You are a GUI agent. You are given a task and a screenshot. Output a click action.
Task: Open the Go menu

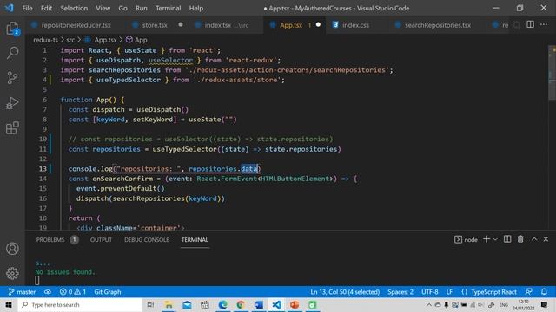(122, 8)
